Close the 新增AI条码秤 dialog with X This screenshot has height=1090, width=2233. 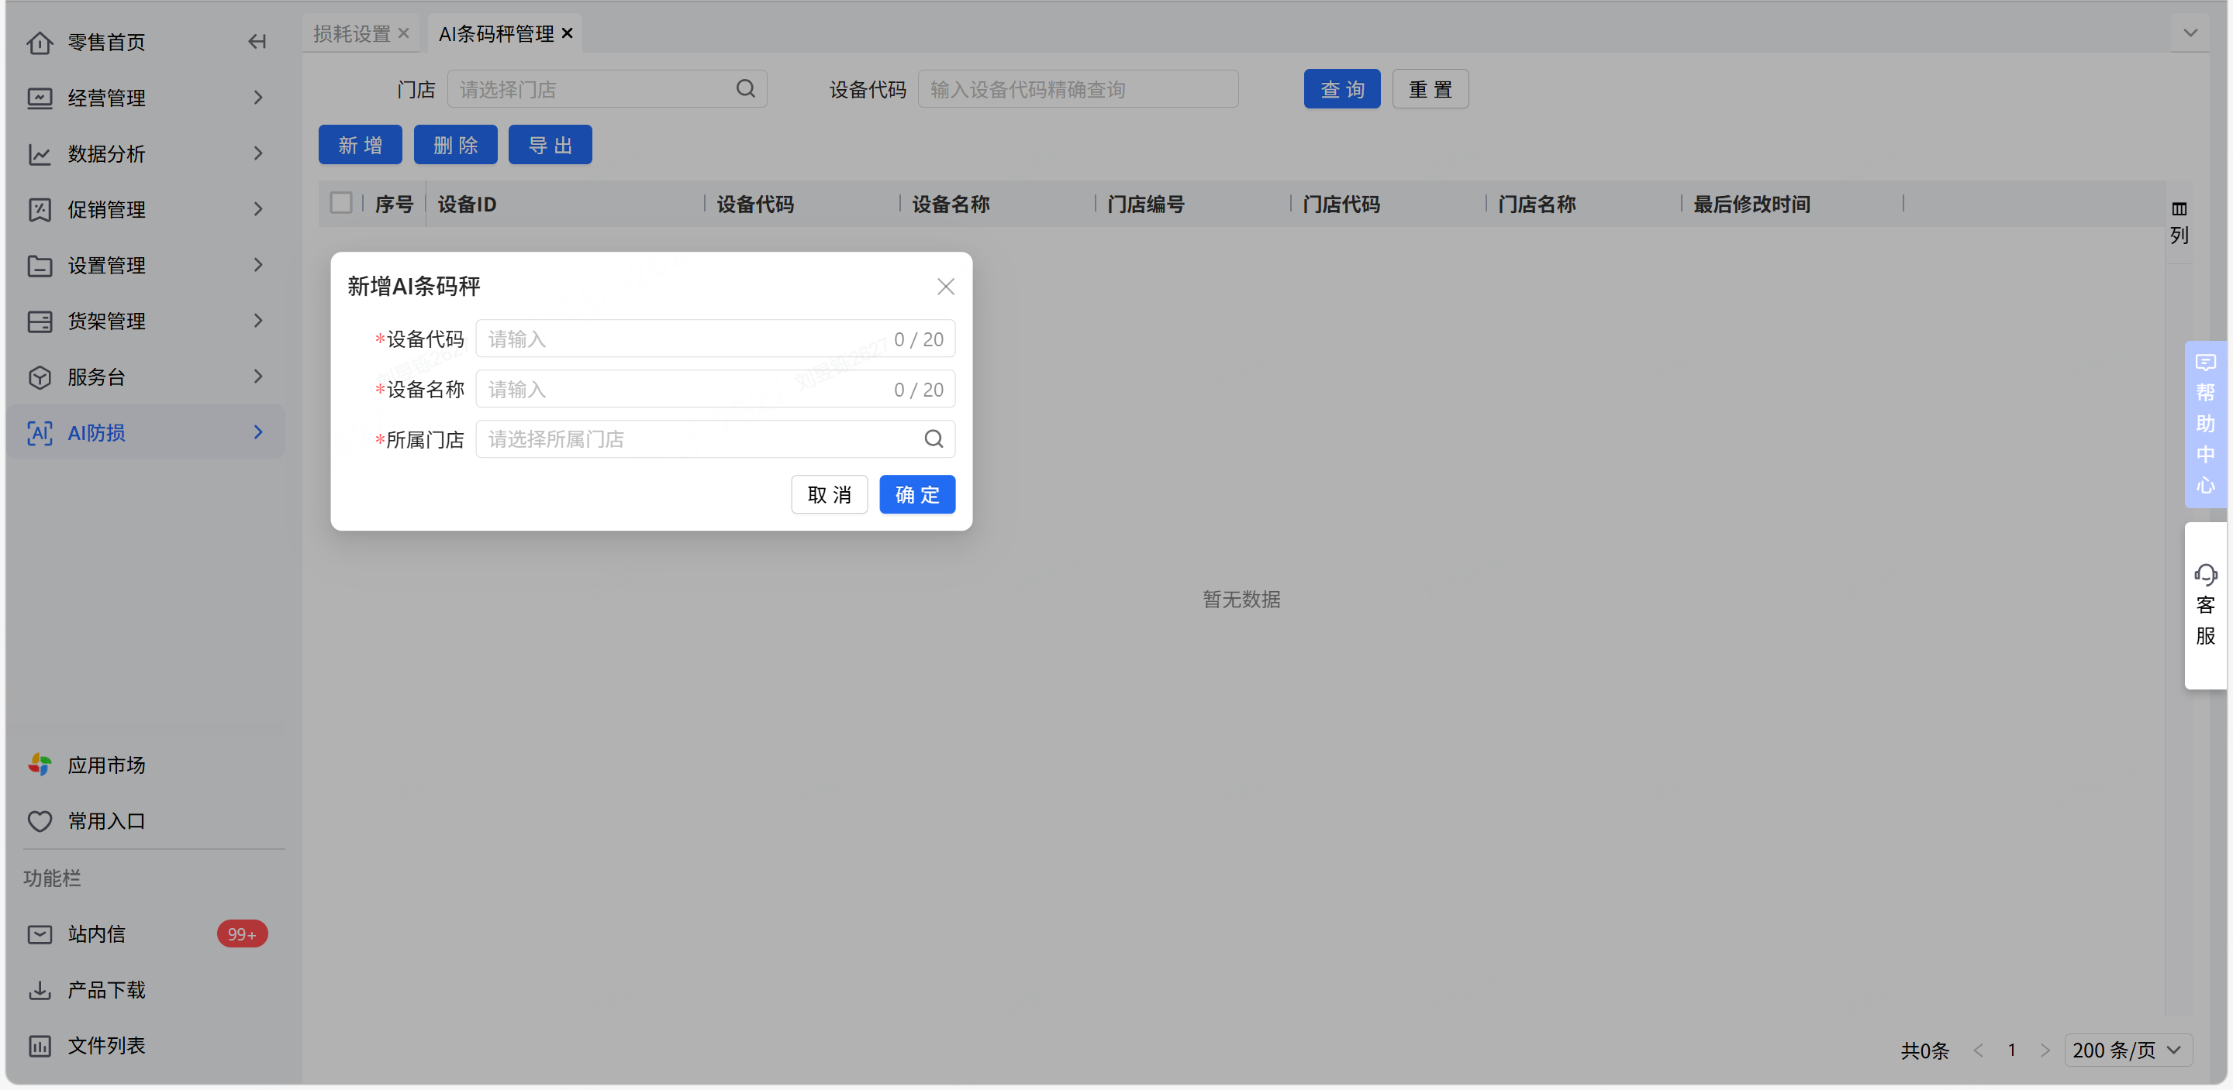click(945, 287)
